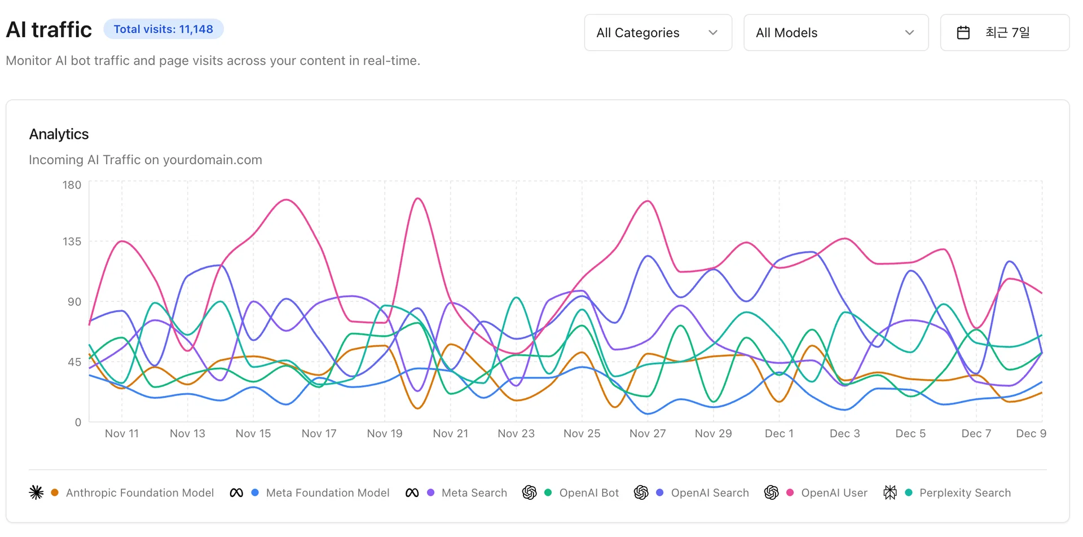1083x537 pixels.
Task: Toggle the Meta Search legend label
Action: point(474,492)
